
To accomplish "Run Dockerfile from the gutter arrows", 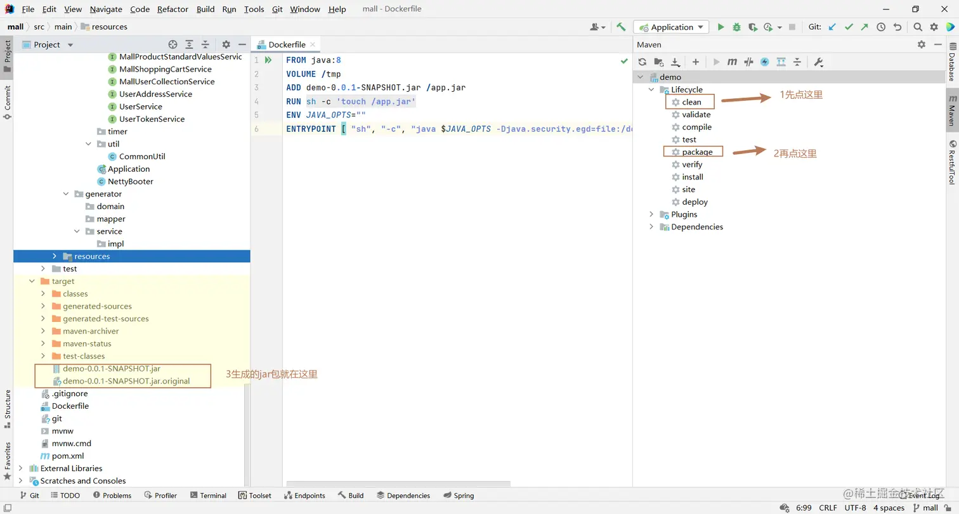I will pyautogui.click(x=268, y=60).
